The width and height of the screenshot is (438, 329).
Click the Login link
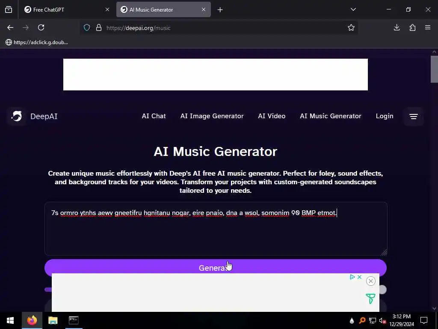[x=385, y=116]
